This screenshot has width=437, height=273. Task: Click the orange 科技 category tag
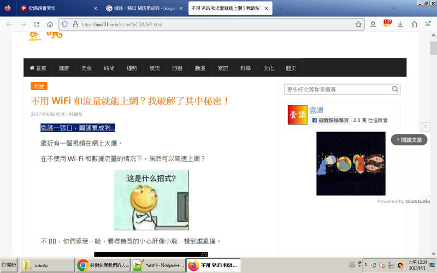tap(39, 86)
